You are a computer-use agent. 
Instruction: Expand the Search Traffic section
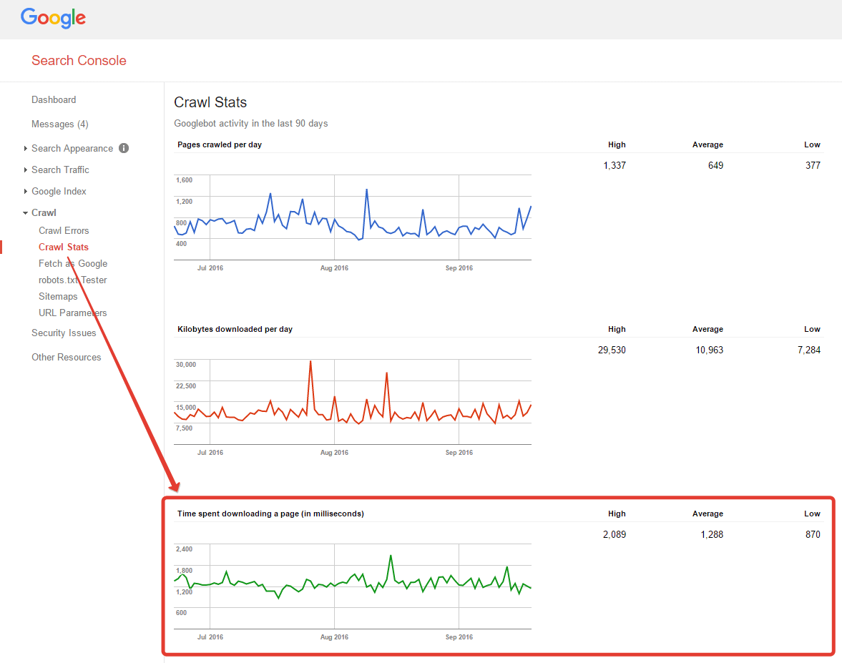pos(25,170)
